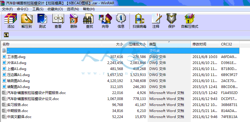Viewport: 250px width, 122px height.
Task: Select 汽车卧铺盖板拉延模设计论文.doc
Action: [x=33, y=99]
